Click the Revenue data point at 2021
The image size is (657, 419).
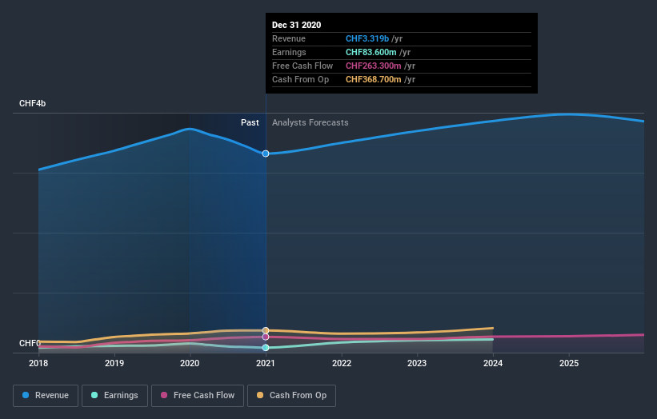(266, 154)
